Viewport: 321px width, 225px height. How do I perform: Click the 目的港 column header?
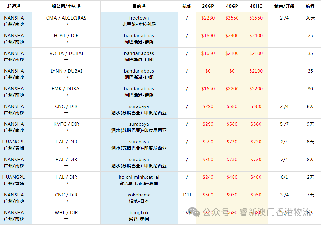[x=139, y=6]
